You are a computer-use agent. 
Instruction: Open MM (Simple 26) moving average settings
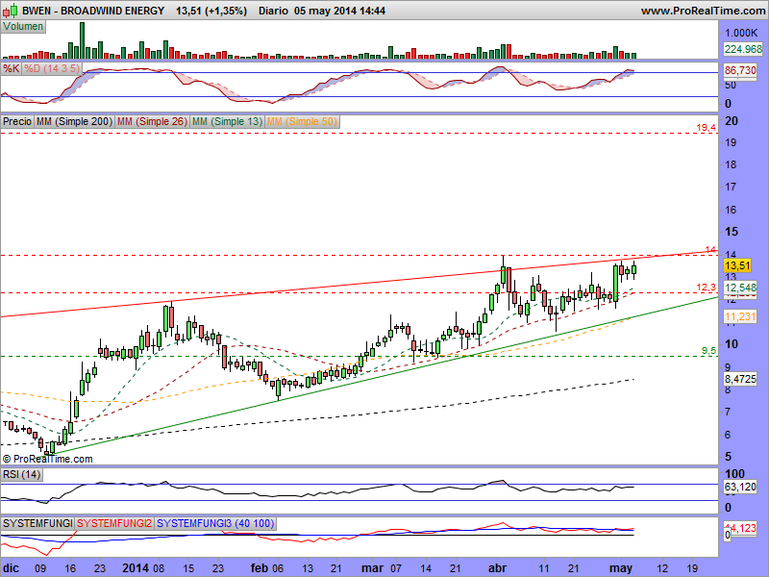(x=152, y=121)
